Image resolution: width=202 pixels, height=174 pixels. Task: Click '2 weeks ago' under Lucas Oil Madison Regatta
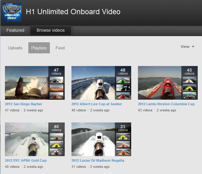tap(100, 167)
